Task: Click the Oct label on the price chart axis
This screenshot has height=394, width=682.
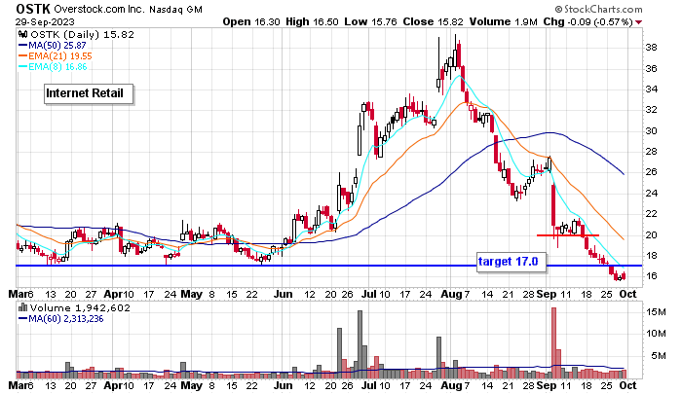Action: click(x=628, y=295)
